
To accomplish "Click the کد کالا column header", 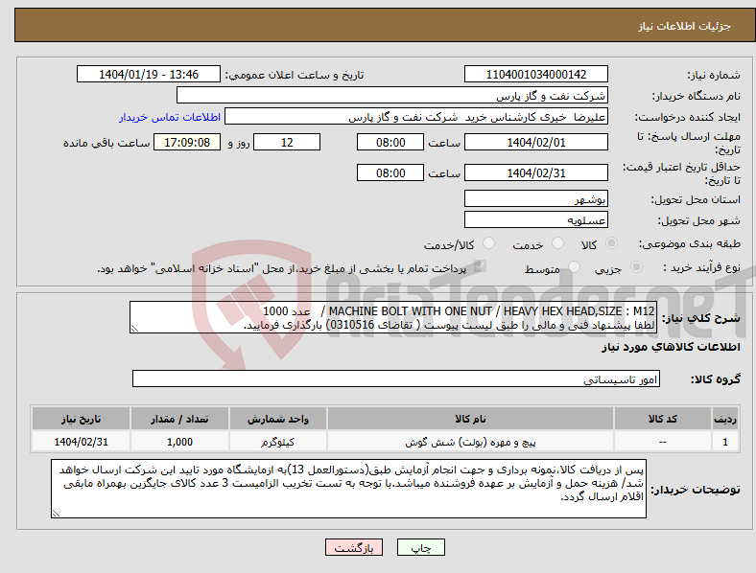I will (x=663, y=419).
